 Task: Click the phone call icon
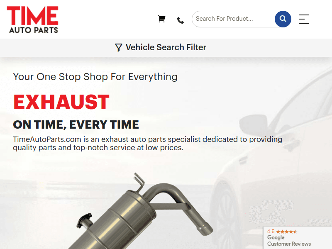click(x=181, y=20)
